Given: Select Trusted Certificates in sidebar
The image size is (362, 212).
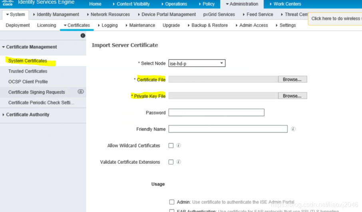Looking at the screenshot, I should point(28,71).
